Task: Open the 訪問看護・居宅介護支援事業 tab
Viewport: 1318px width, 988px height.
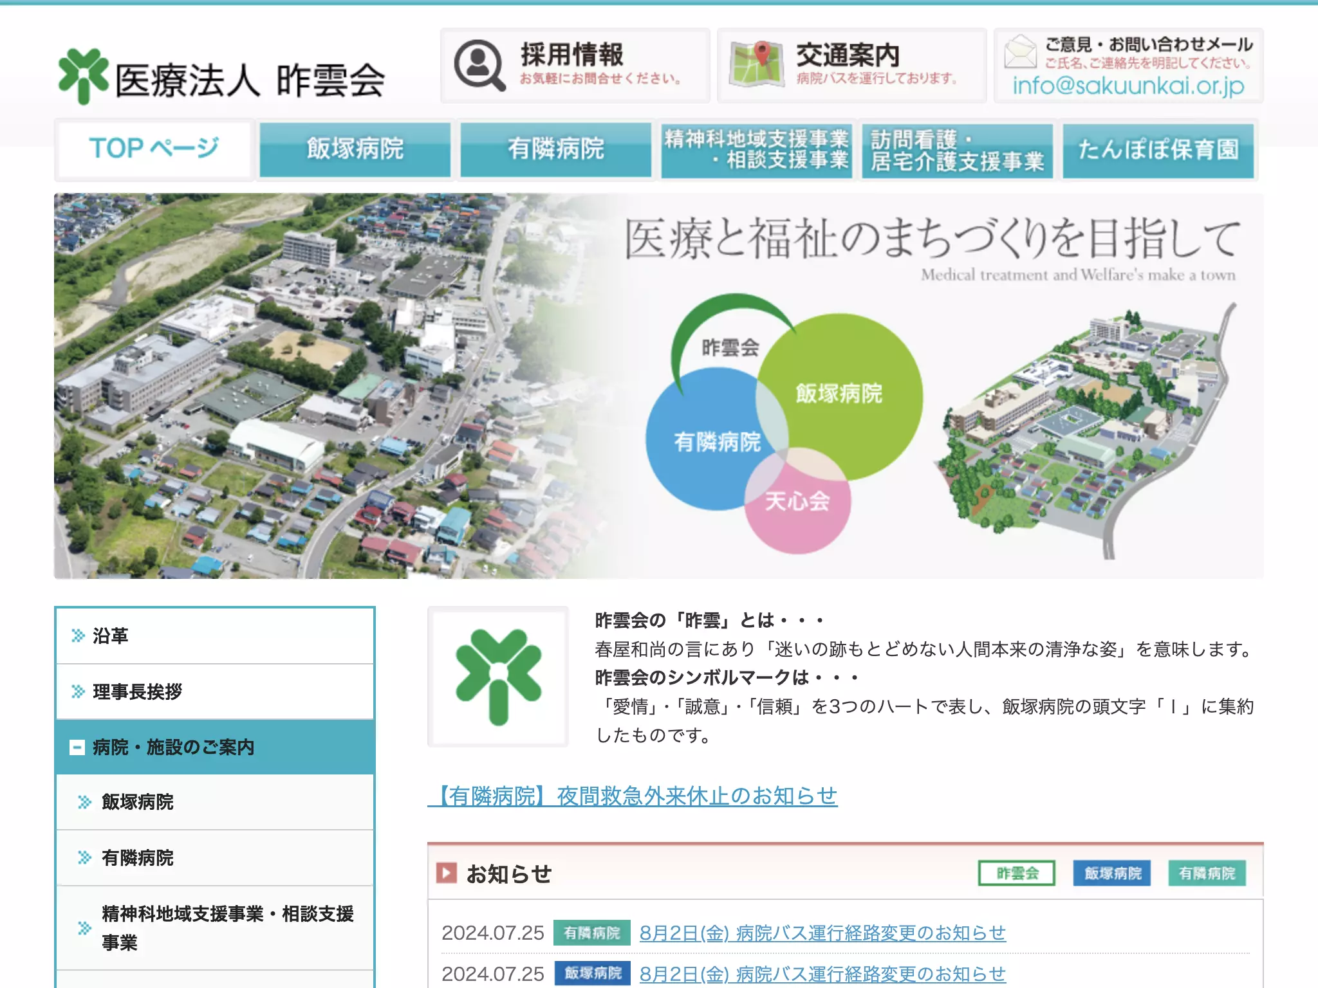Action: click(x=958, y=149)
